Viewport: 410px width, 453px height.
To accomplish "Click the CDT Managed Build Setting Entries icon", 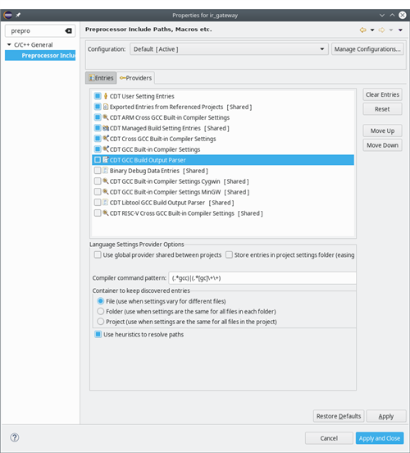I will click(106, 128).
